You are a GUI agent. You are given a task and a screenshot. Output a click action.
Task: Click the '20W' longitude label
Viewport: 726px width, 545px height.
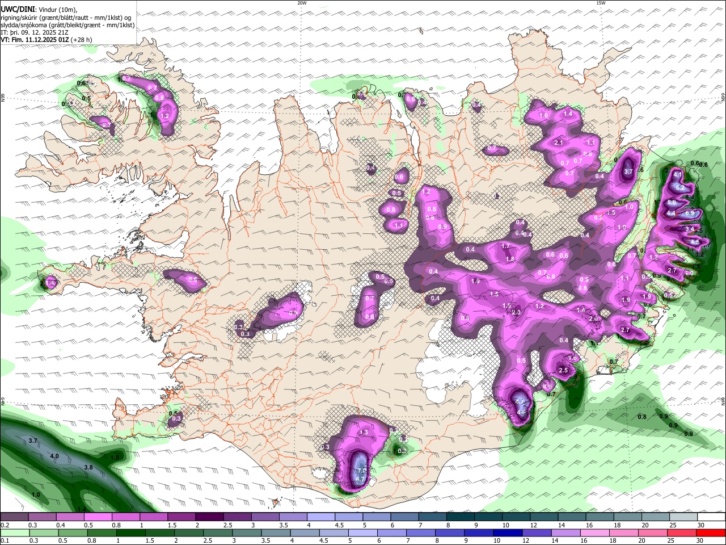302,3
